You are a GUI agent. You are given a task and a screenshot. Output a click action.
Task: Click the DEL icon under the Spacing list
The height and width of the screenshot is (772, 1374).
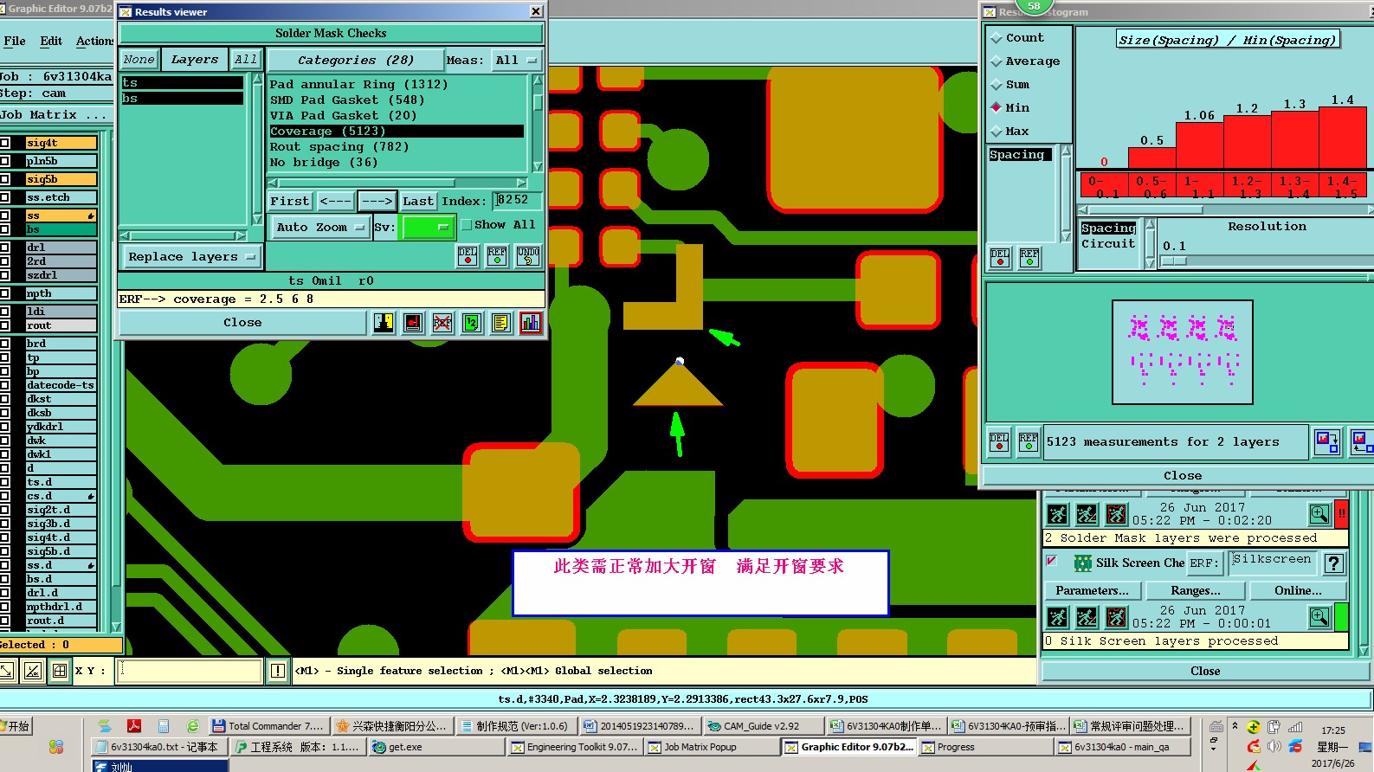pos(1000,257)
